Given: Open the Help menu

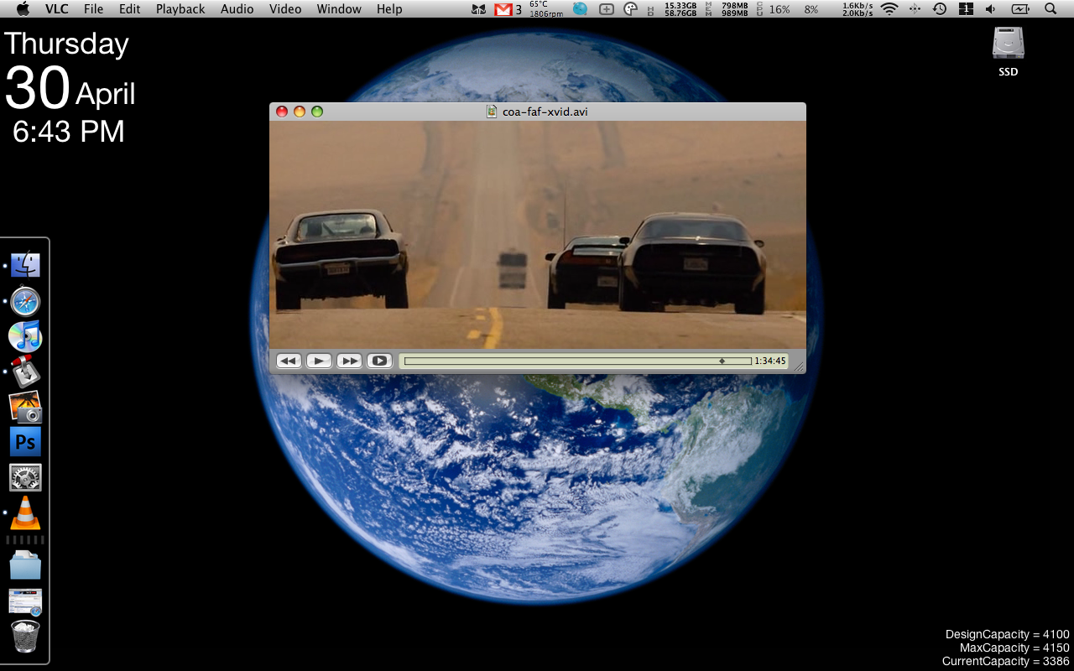Looking at the screenshot, I should [389, 9].
